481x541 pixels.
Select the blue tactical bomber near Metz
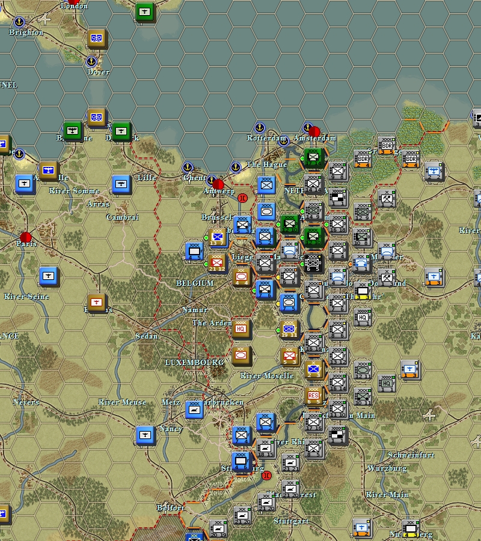click(x=194, y=410)
